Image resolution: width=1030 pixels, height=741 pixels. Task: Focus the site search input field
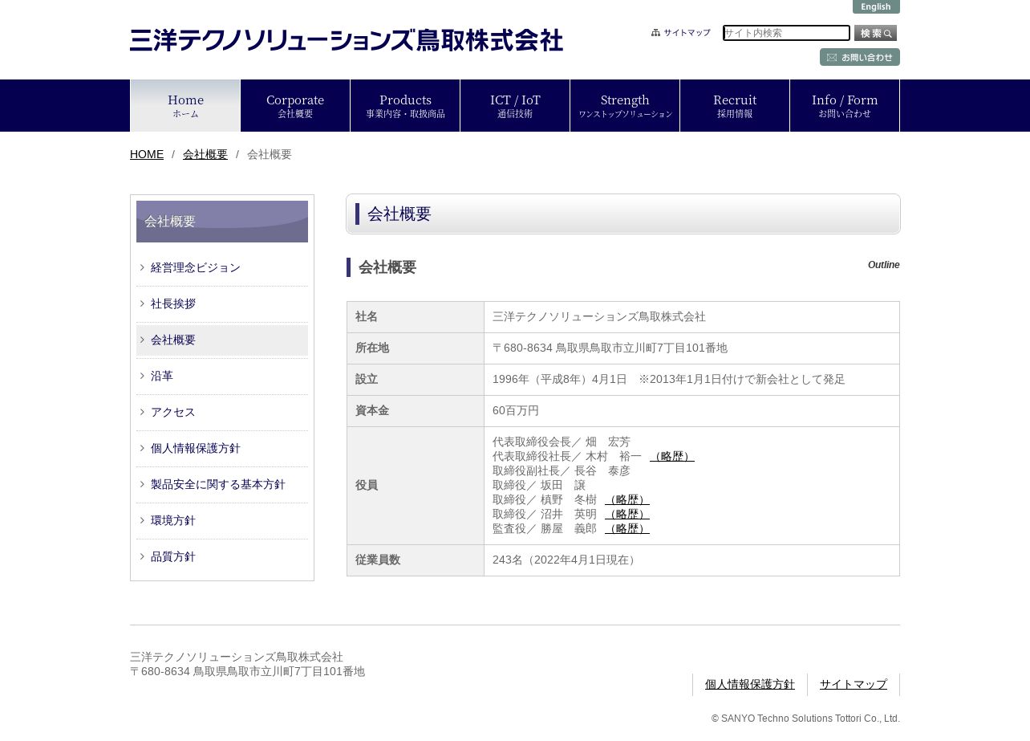(785, 33)
